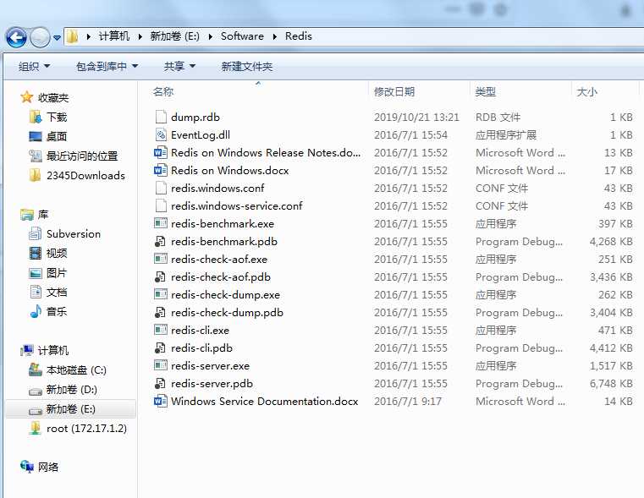Select Redis on Windows.docx Word icon
The height and width of the screenshot is (498, 644).
[x=161, y=170]
